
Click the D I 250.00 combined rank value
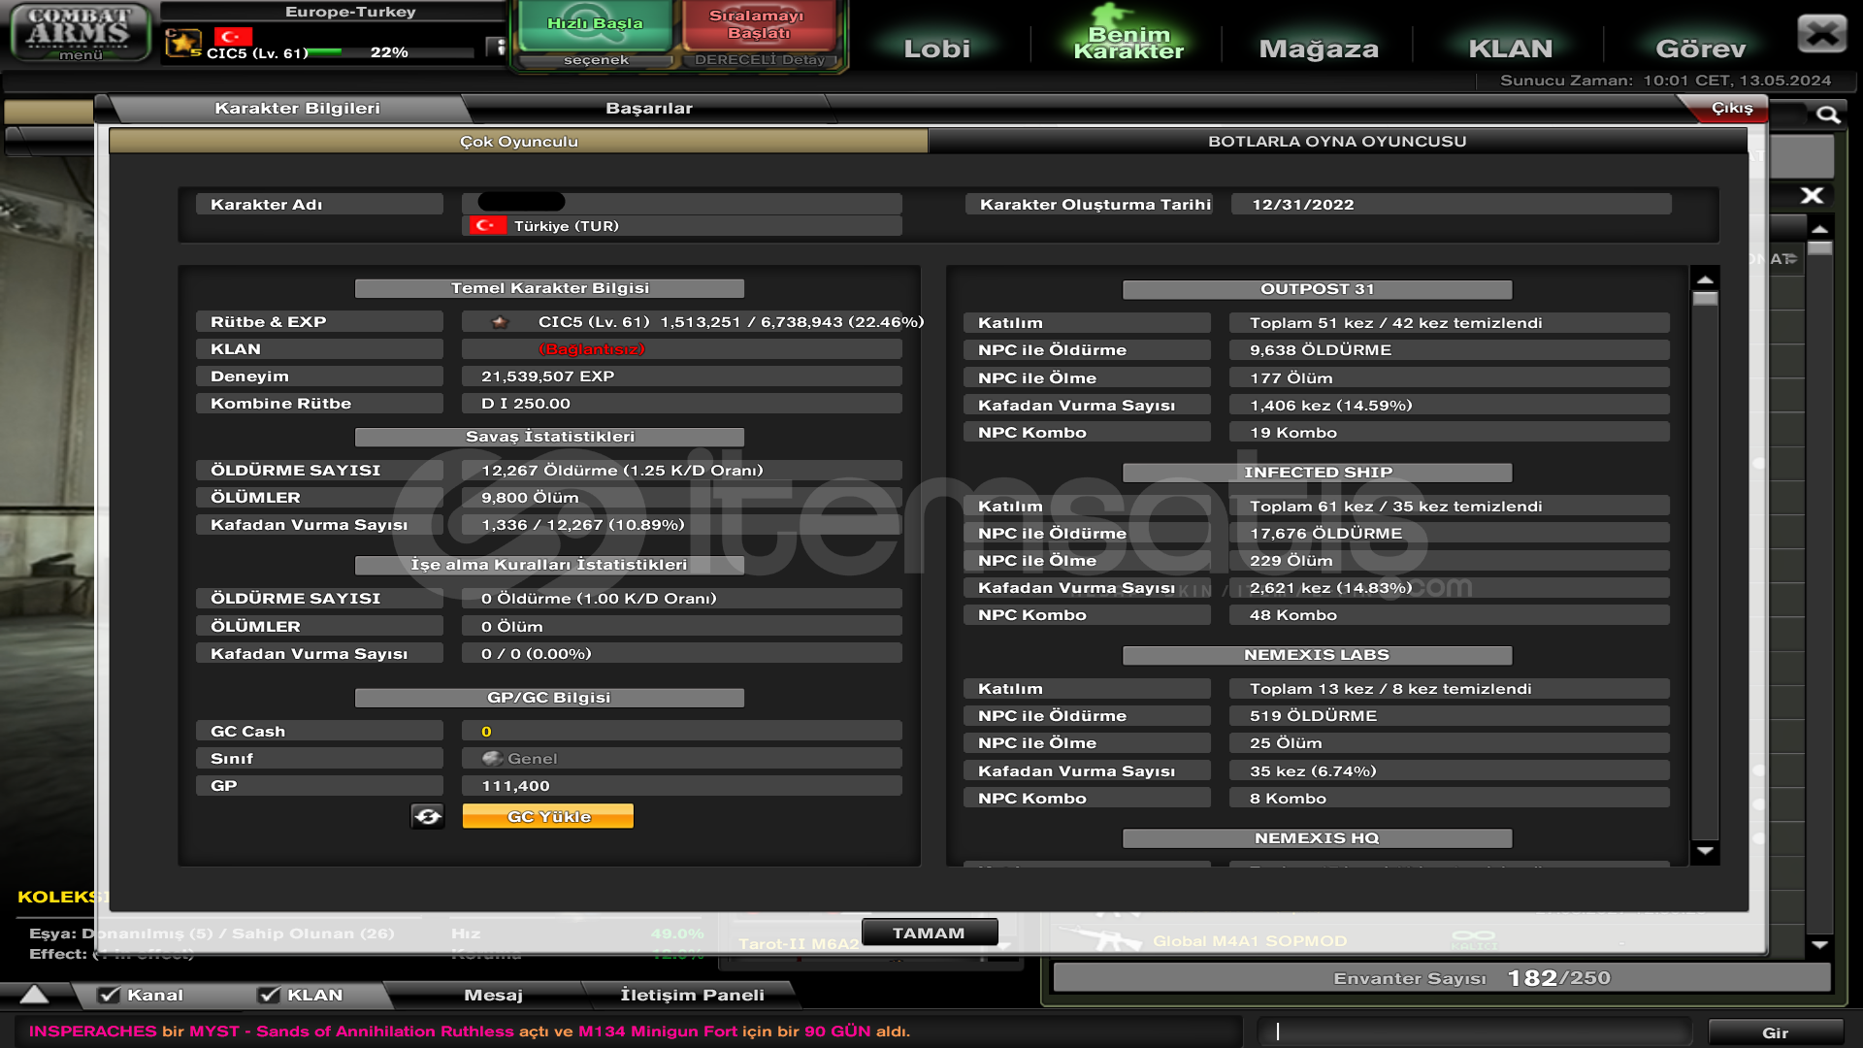click(526, 404)
